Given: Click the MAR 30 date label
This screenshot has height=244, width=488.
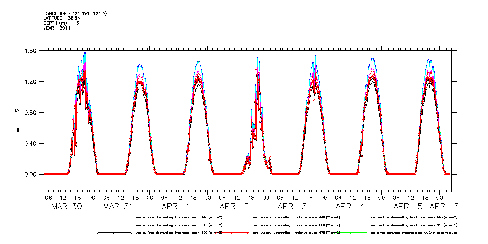Looking at the screenshot, I should [x=66, y=206].
